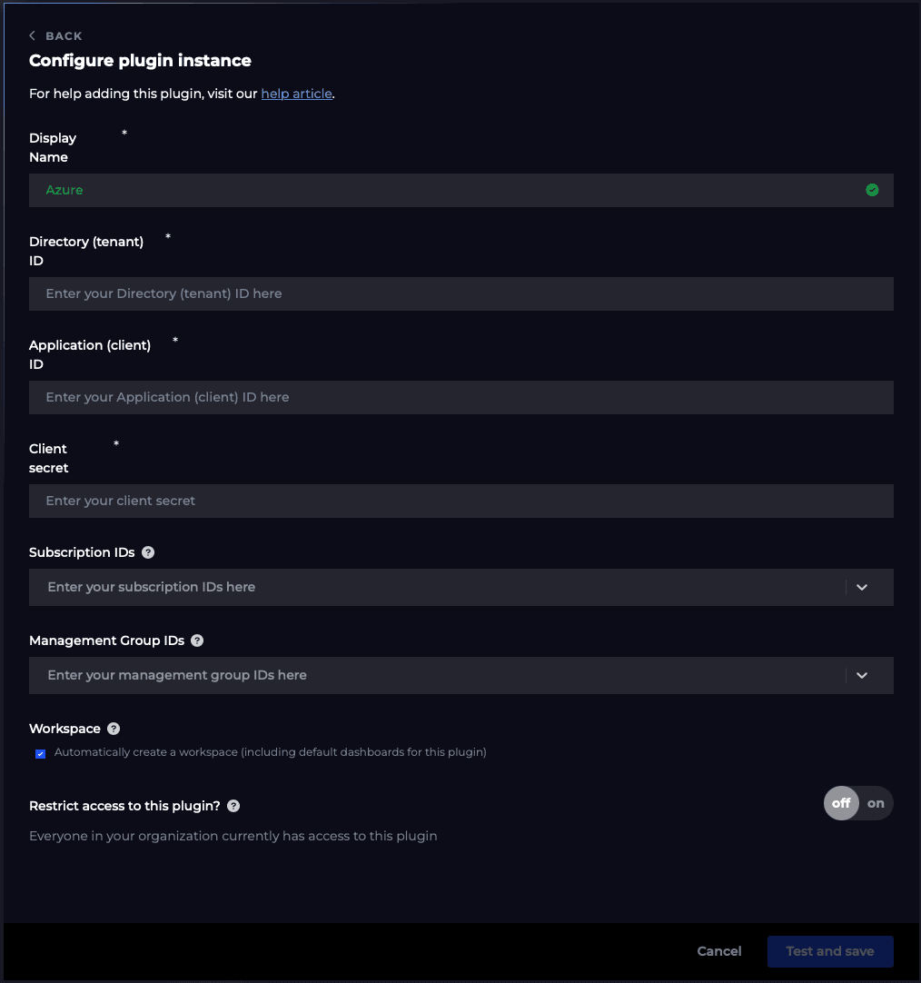Click the green checkmark in Display Name field

(x=872, y=190)
